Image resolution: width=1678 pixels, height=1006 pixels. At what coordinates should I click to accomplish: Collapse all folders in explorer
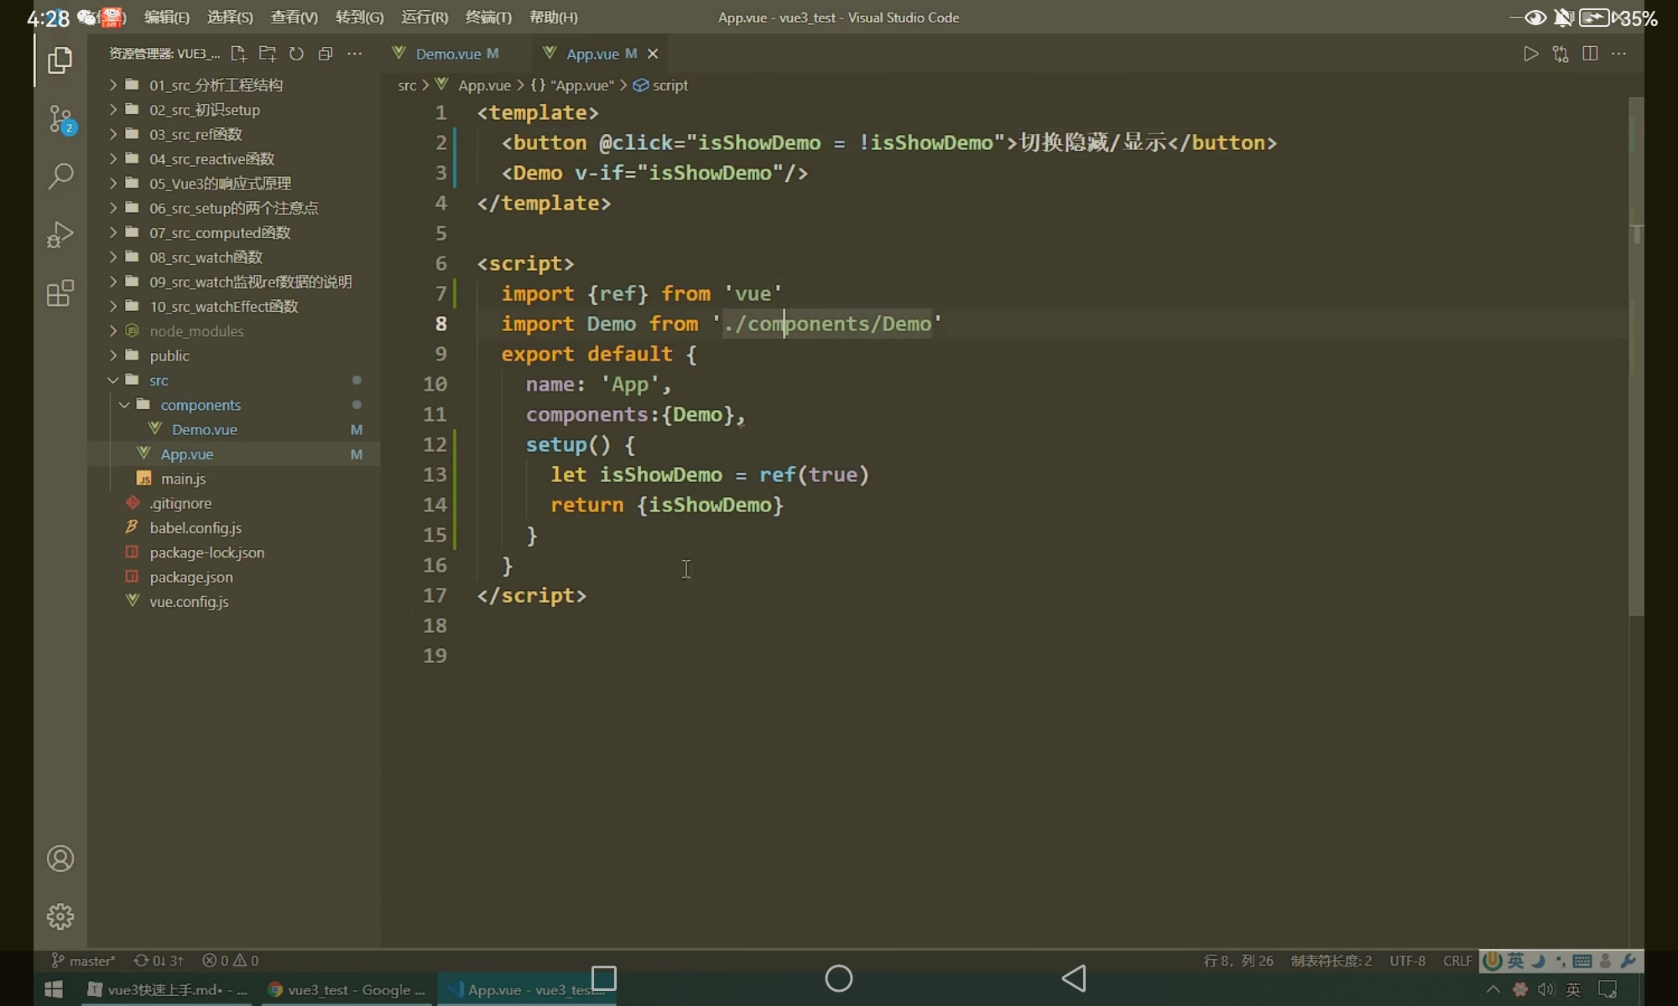326,54
